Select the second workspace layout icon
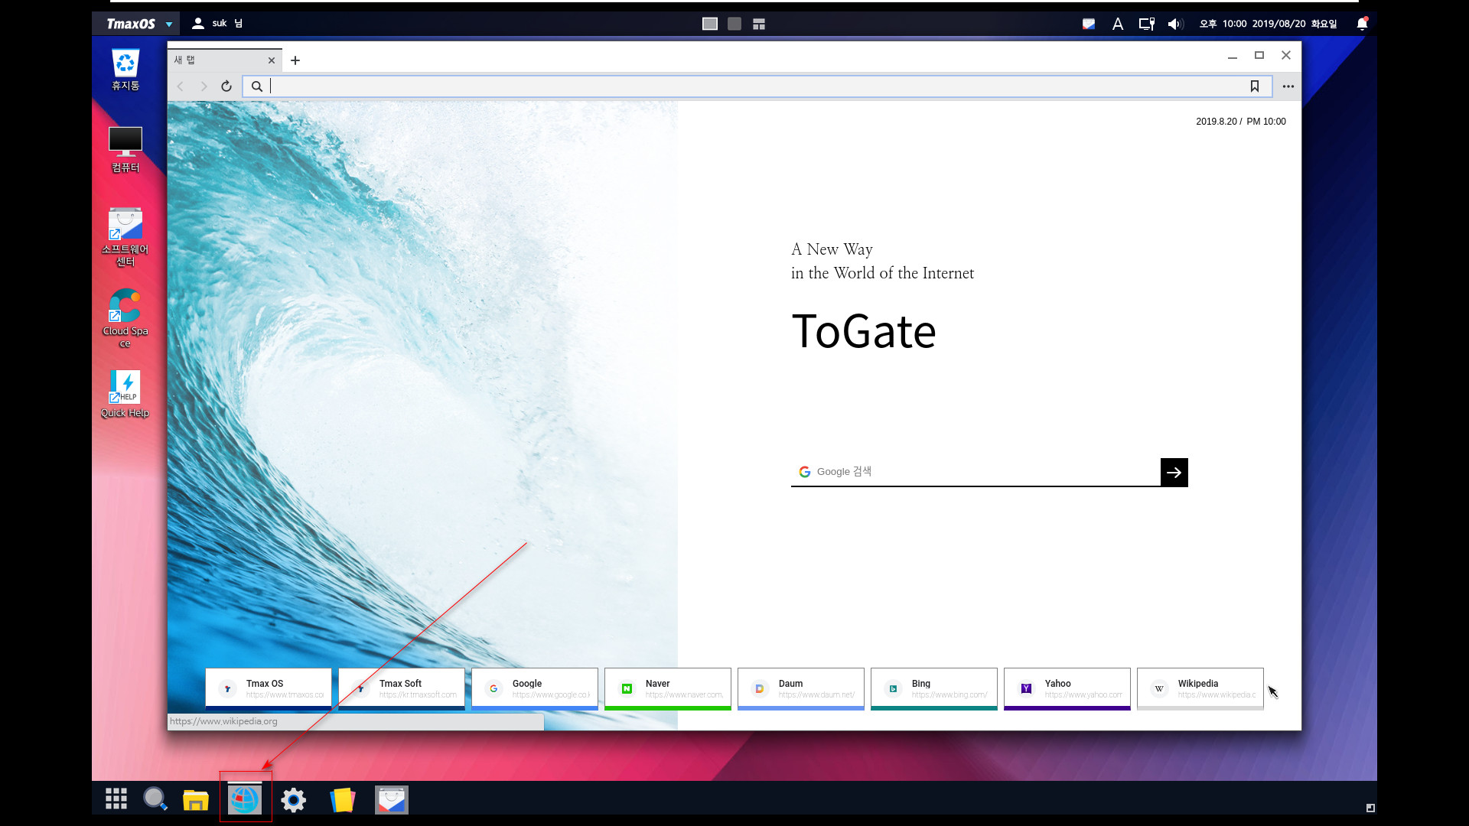The height and width of the screenshot is (826, 1469). pos(734,24)
